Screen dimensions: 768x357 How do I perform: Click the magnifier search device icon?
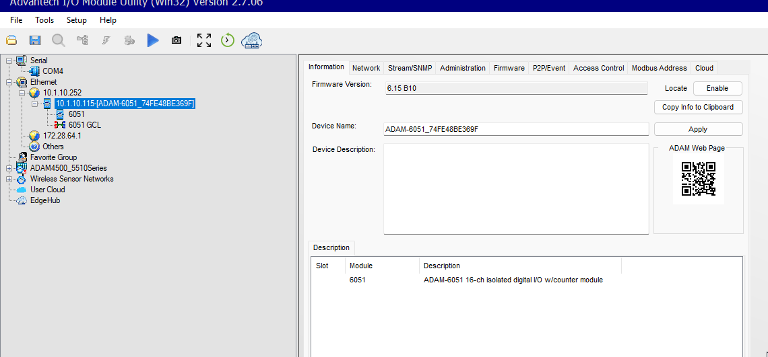[59, 40]
